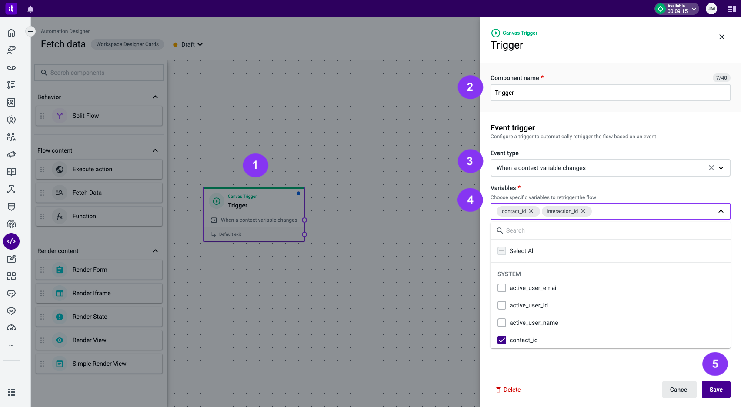Select the Automation Designer code icon

point(11,241)
